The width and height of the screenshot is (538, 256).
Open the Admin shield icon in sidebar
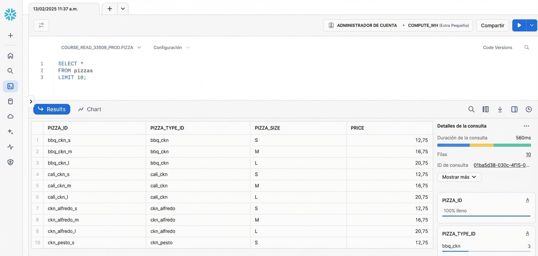coord(11,162)
